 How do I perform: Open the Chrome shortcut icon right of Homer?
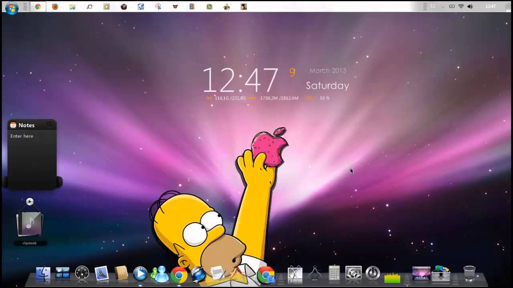(266, 274)
